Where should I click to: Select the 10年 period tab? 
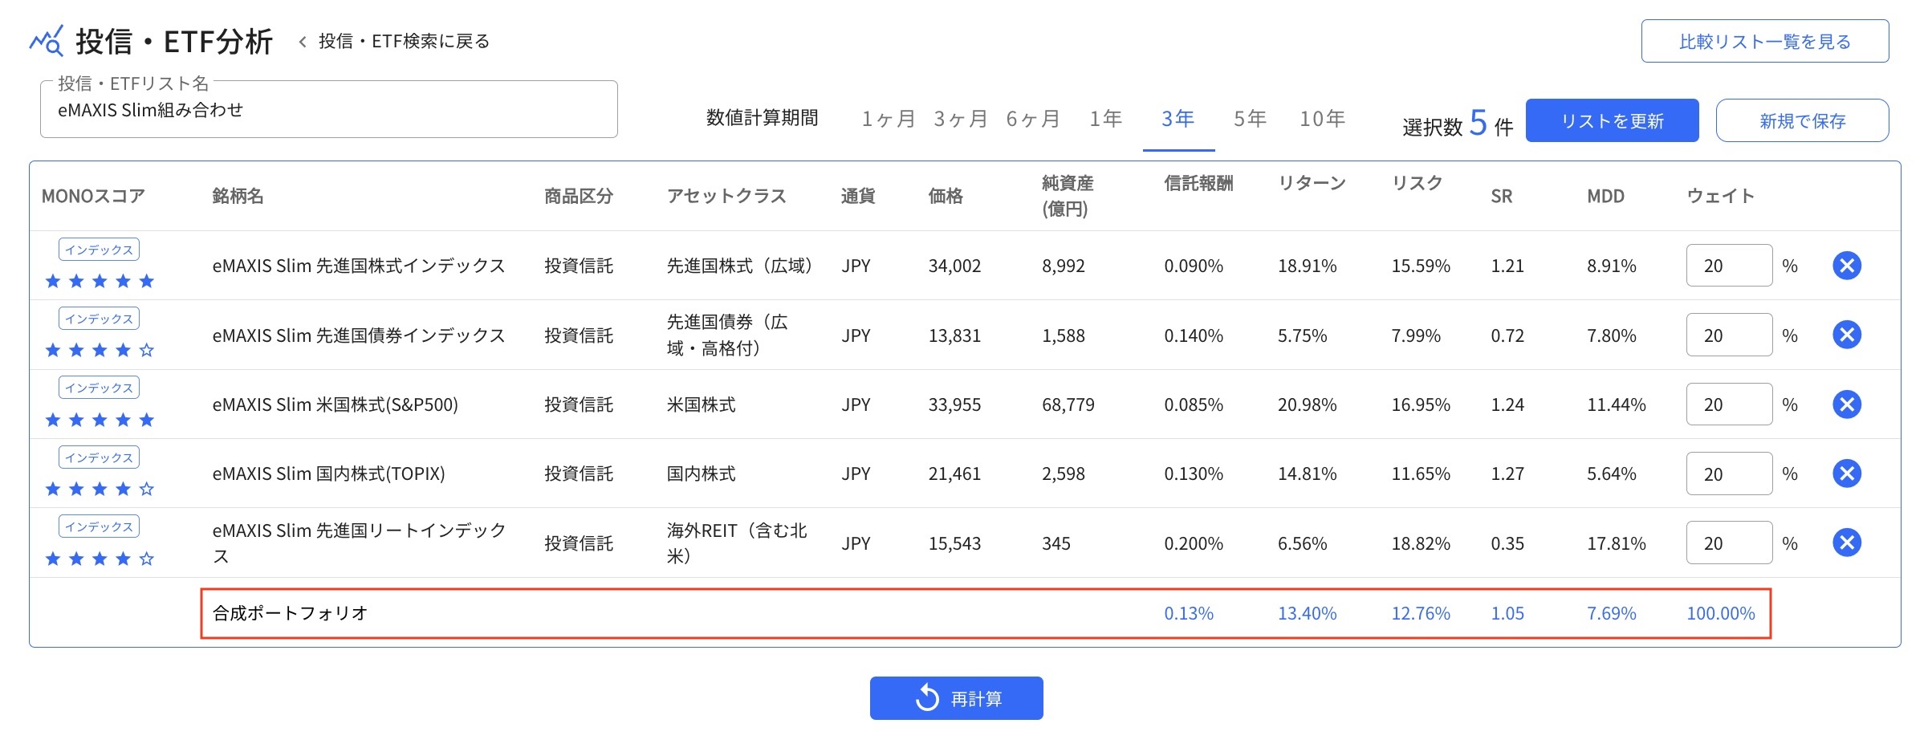(1323, 120)
